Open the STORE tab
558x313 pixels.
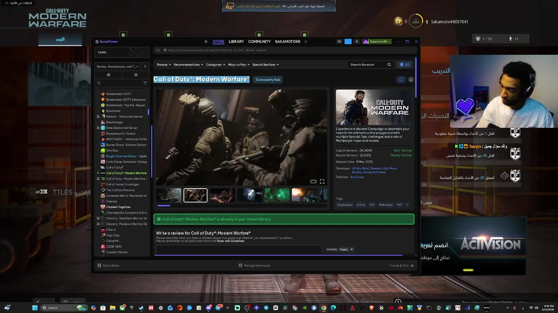(218, 42)
